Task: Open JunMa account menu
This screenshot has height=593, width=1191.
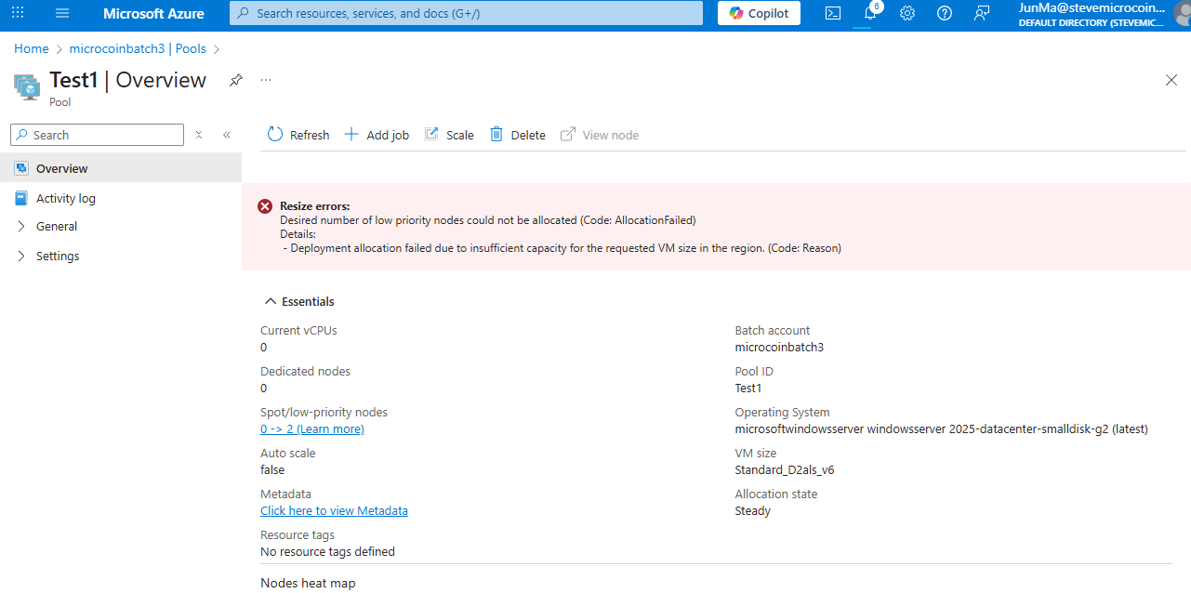Action: (1092, 14)
